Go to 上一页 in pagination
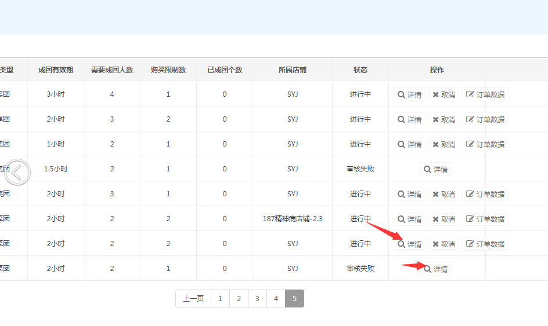 (193, 299)
